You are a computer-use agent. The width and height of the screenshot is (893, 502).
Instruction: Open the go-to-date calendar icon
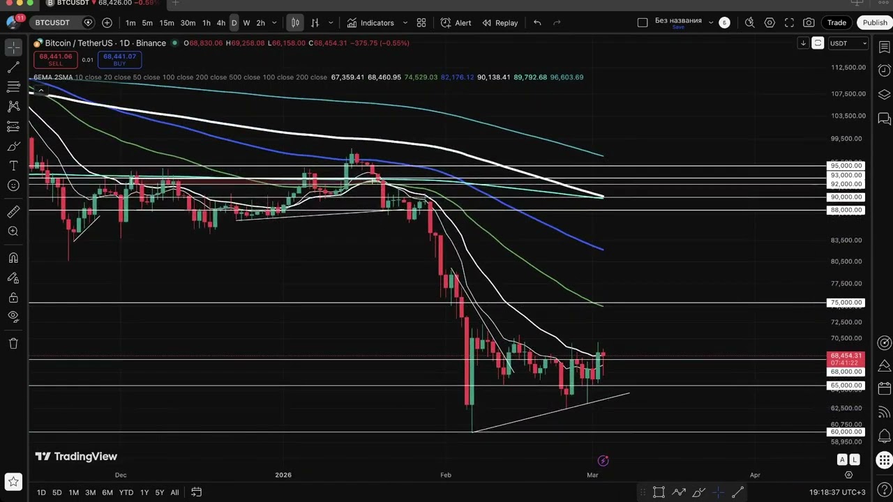click(197, 492)
